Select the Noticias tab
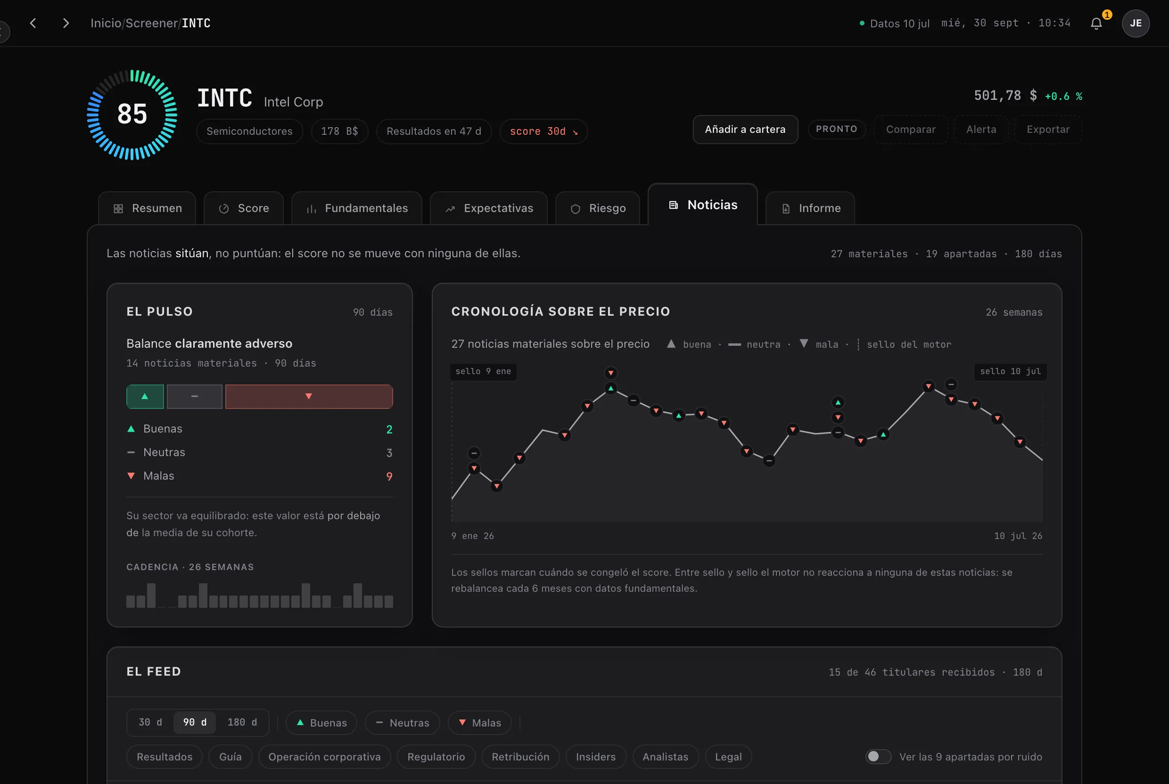Viewport: 1169px width, 784px height. coord(703,204)
